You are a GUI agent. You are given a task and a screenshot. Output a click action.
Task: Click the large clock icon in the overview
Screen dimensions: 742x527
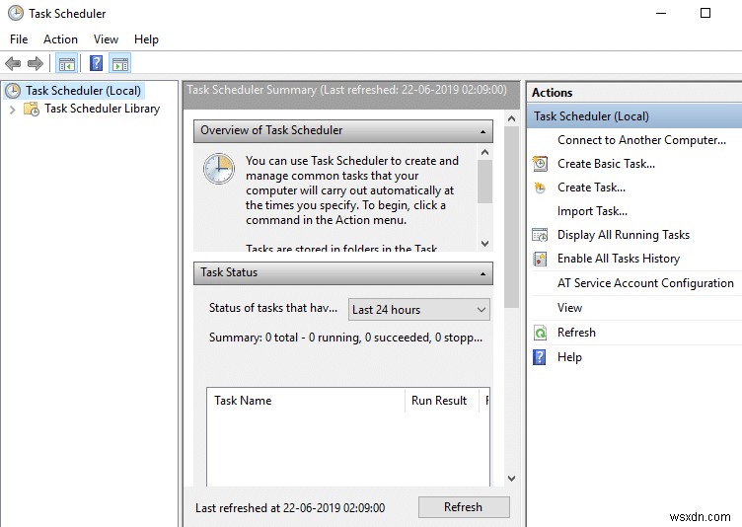pos(219,169)
